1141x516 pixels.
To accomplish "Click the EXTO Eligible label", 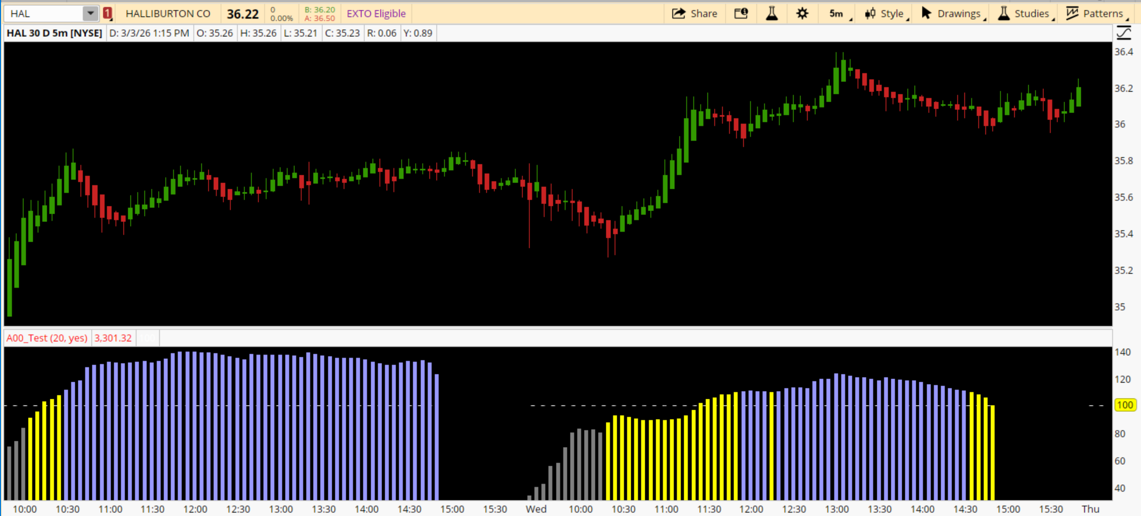I will click(x=376, y=13).
